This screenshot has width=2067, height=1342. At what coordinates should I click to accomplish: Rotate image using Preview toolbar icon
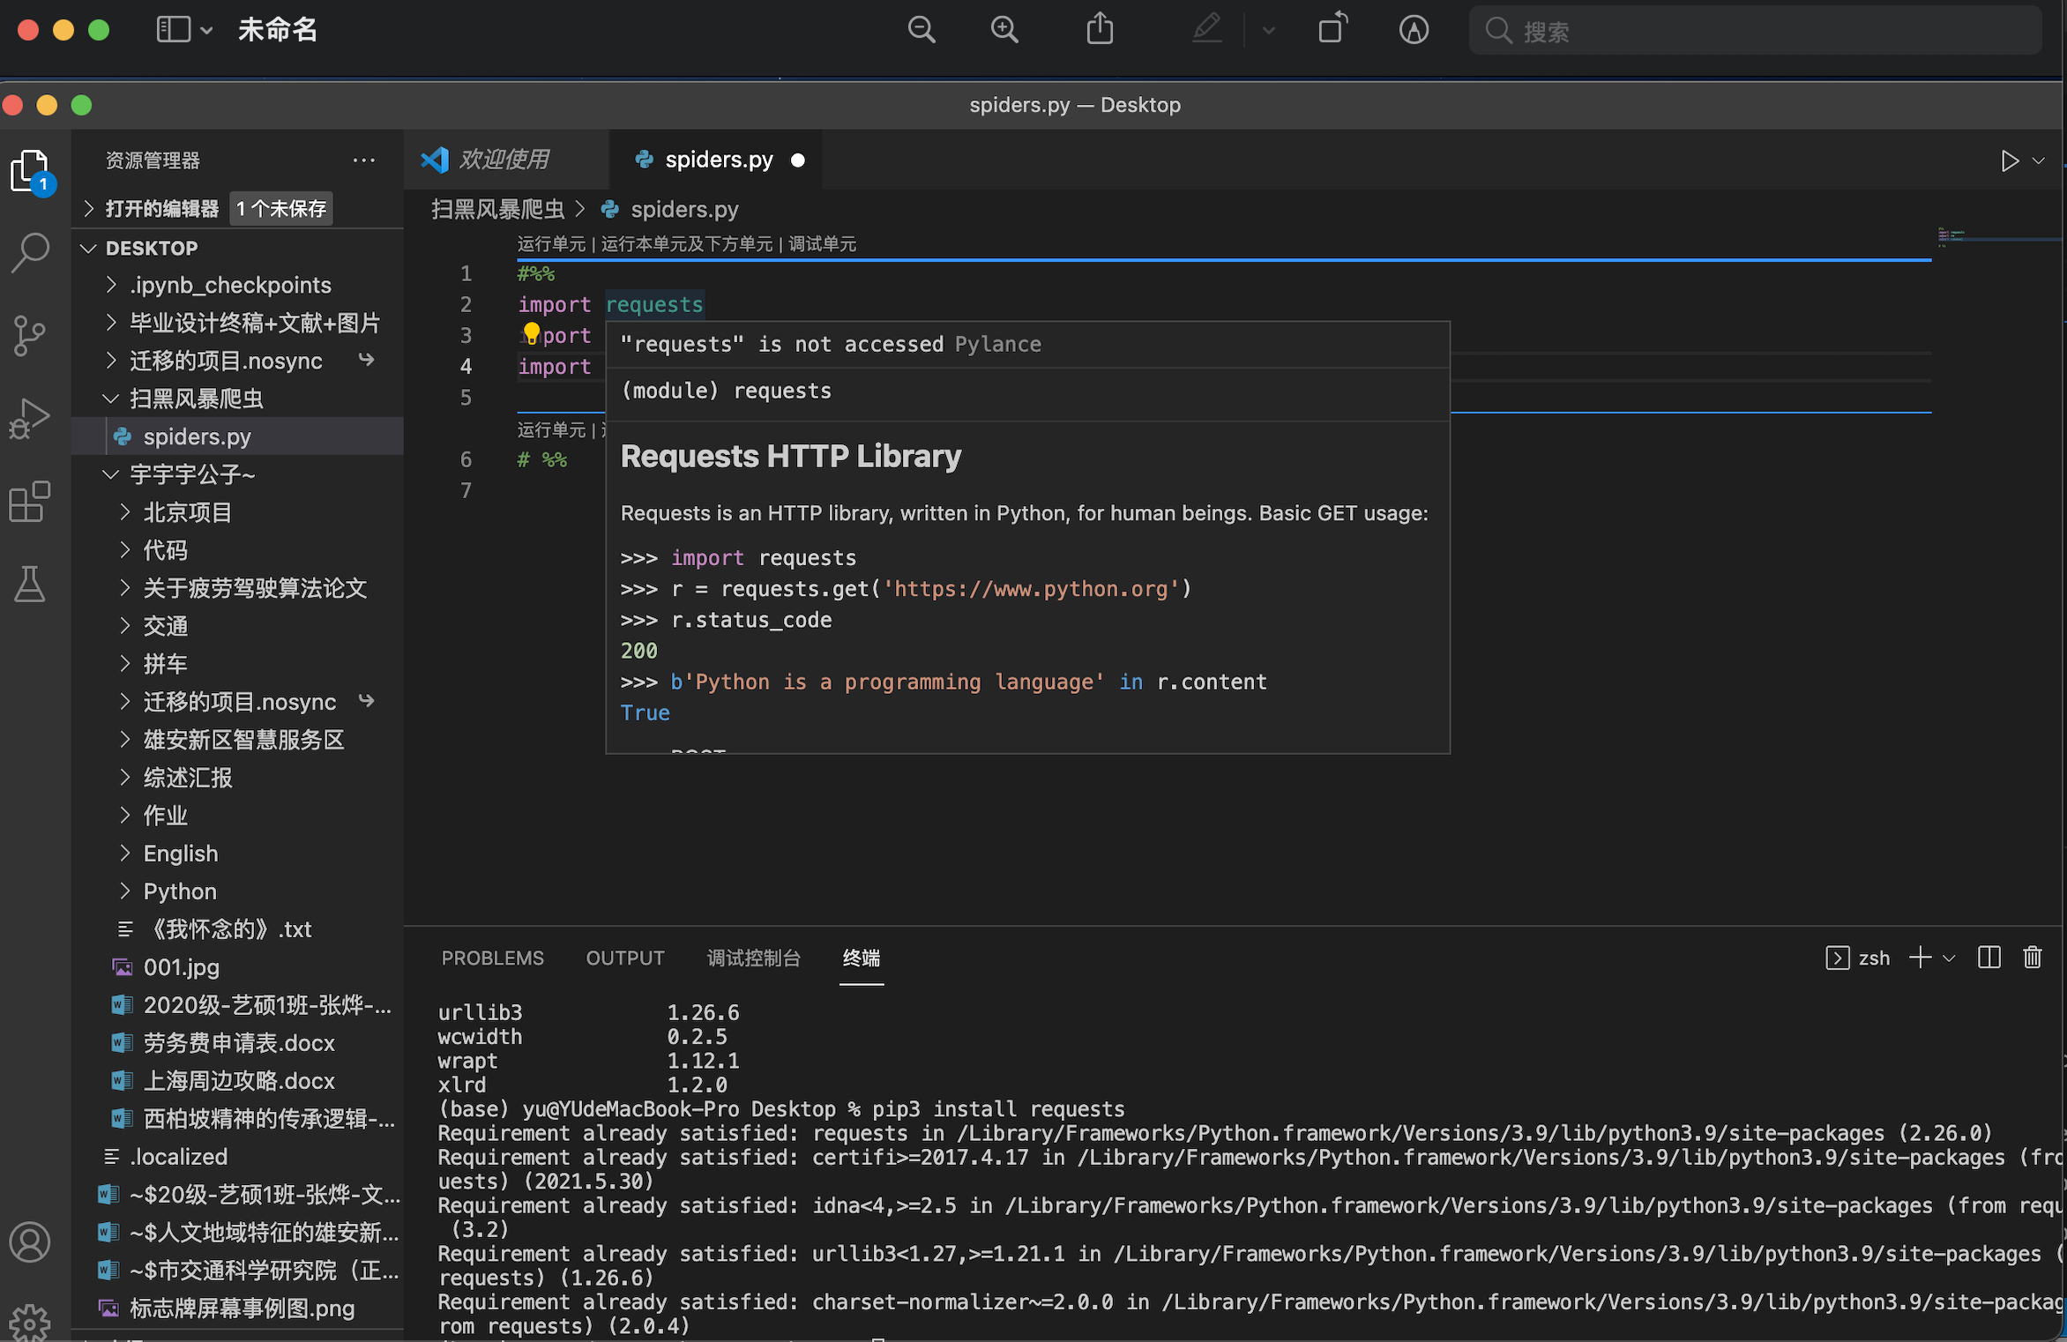[1333, 28]
